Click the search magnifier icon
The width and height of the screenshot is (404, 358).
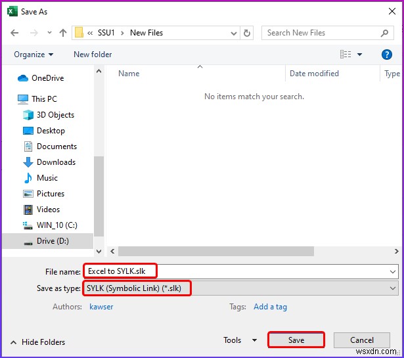point(384,33)
